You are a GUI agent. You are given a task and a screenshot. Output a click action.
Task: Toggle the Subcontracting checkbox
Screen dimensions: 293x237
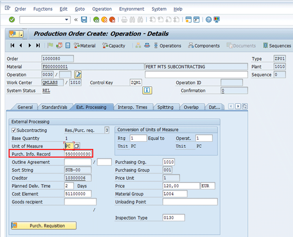pos(14,131)
